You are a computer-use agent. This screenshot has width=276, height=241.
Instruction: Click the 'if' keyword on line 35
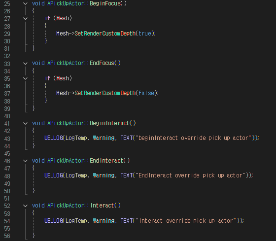47,78
